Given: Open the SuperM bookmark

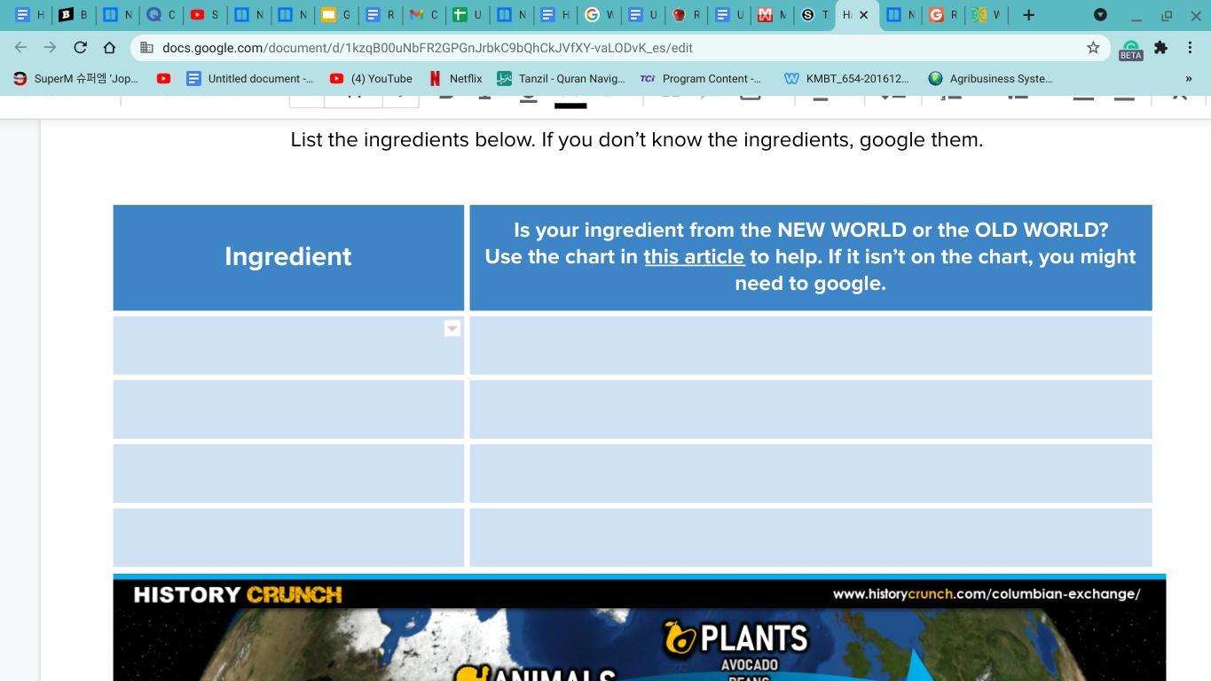Looking at the screenshot, I should (x=76, y=79).
